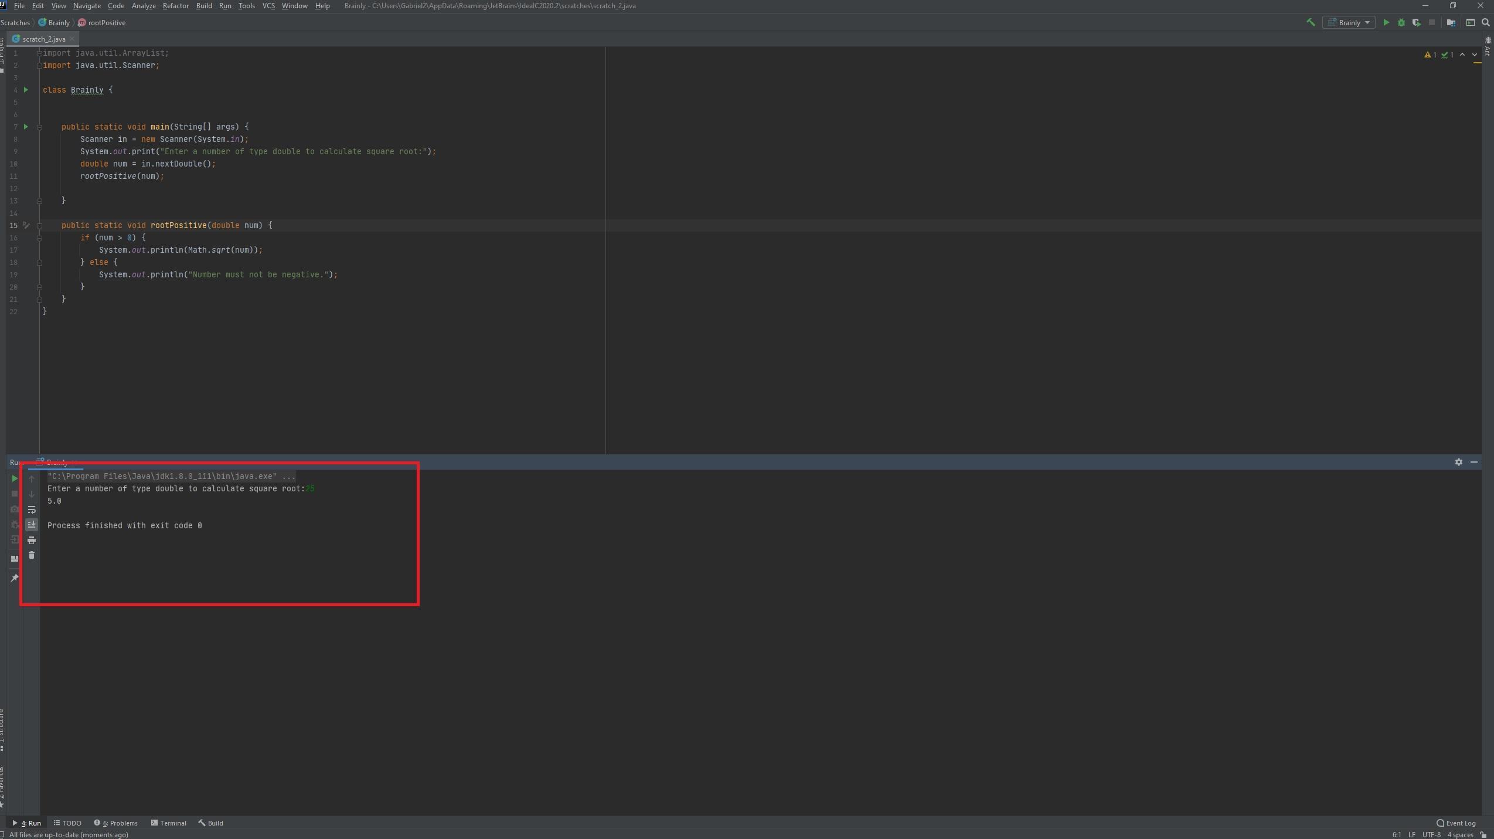Collapse main method fold marker at line 7
Screen dimensions: 1494x839
[x=39, y=127]
